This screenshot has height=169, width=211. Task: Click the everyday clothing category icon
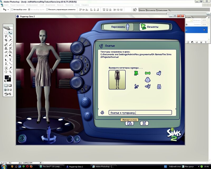136,73
